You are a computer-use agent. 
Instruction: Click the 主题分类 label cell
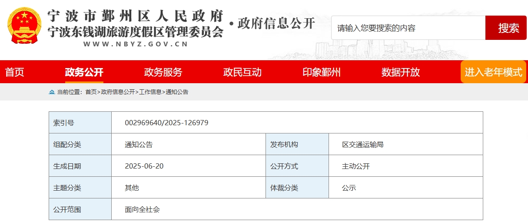(80, 188)
